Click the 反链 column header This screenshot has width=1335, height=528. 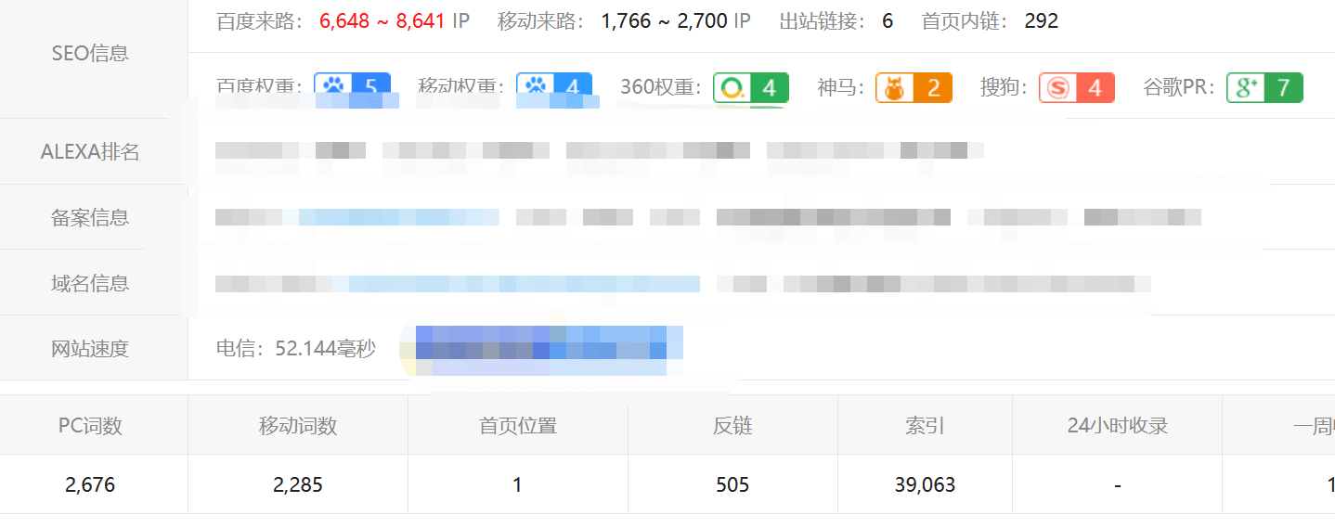[733, 426]
